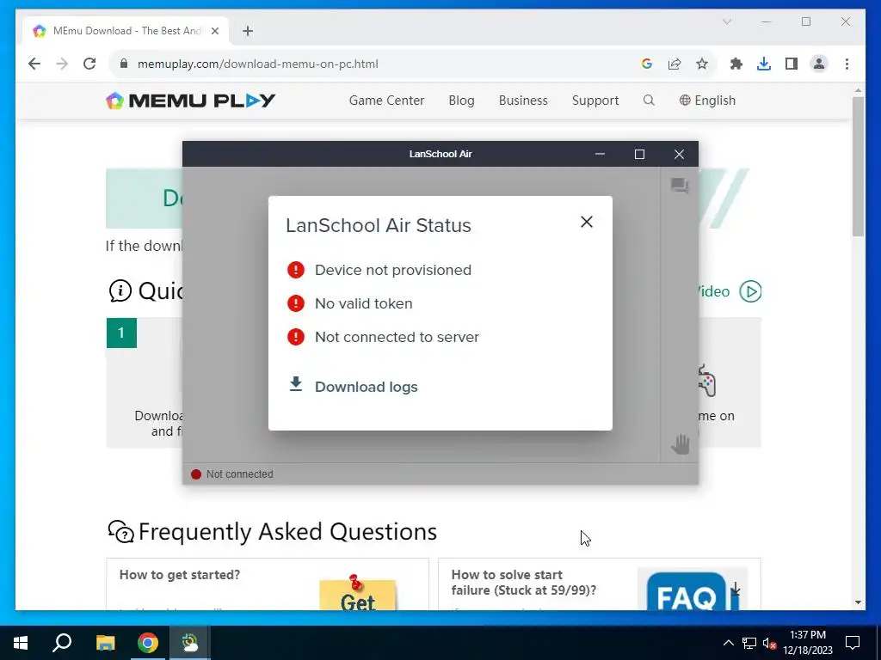The height and width of the screenshot is (660, 881).
Task: Click the page vertical scrollbar thumb
Action: tap(858, 166)
